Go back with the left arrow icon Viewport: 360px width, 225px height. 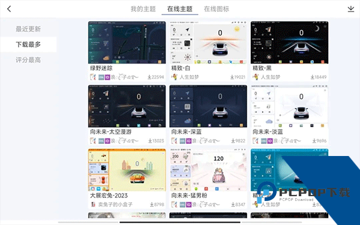coord(9,9)
